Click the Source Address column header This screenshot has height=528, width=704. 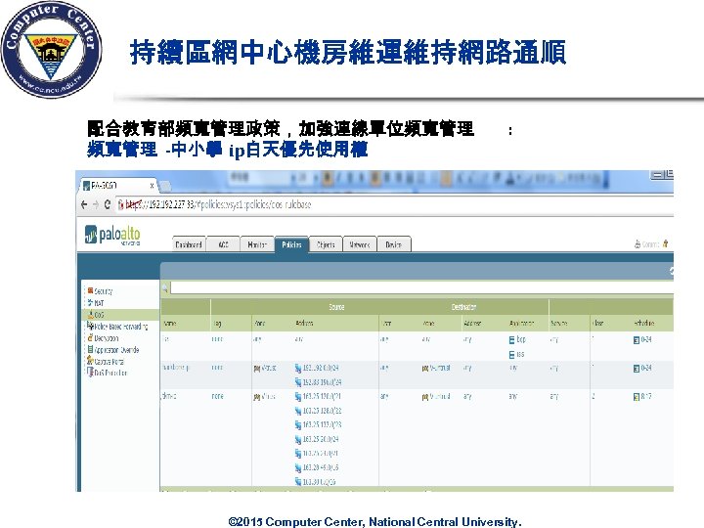point(304,324)
